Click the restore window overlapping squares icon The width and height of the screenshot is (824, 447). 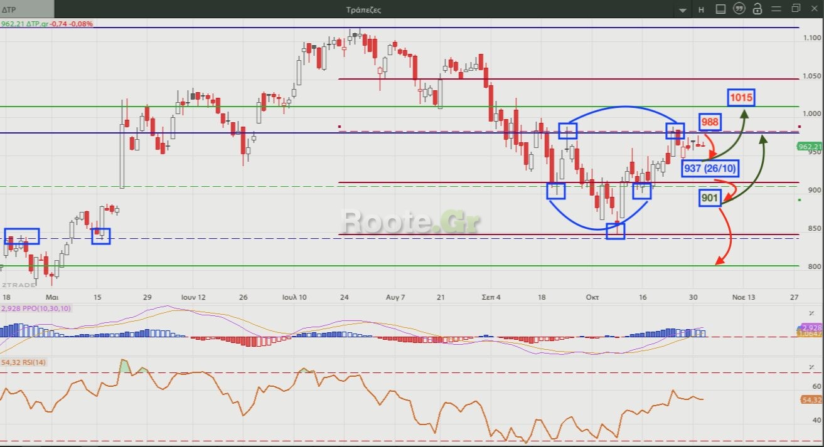[x=796, y=9]
